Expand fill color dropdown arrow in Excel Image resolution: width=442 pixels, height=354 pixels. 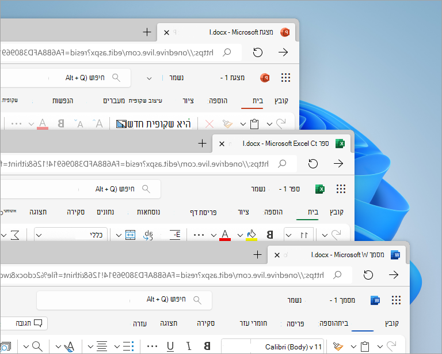pyautogui.click(x=240, y=235)
